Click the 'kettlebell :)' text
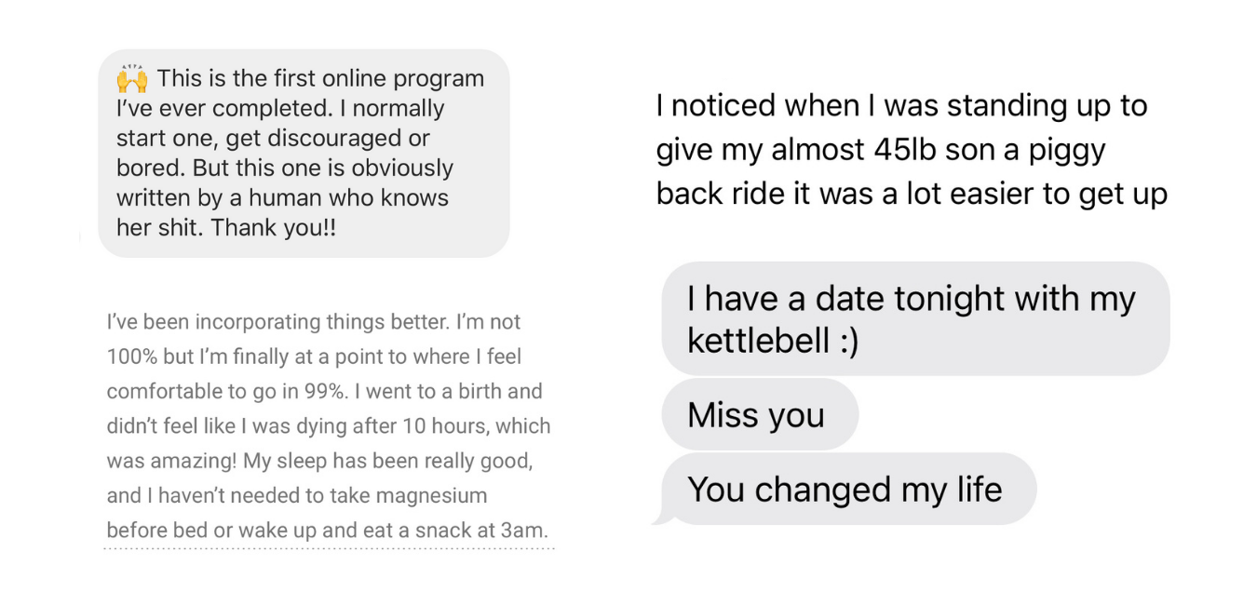Viewport: 1257px width, 605px height. coord(773,341)
